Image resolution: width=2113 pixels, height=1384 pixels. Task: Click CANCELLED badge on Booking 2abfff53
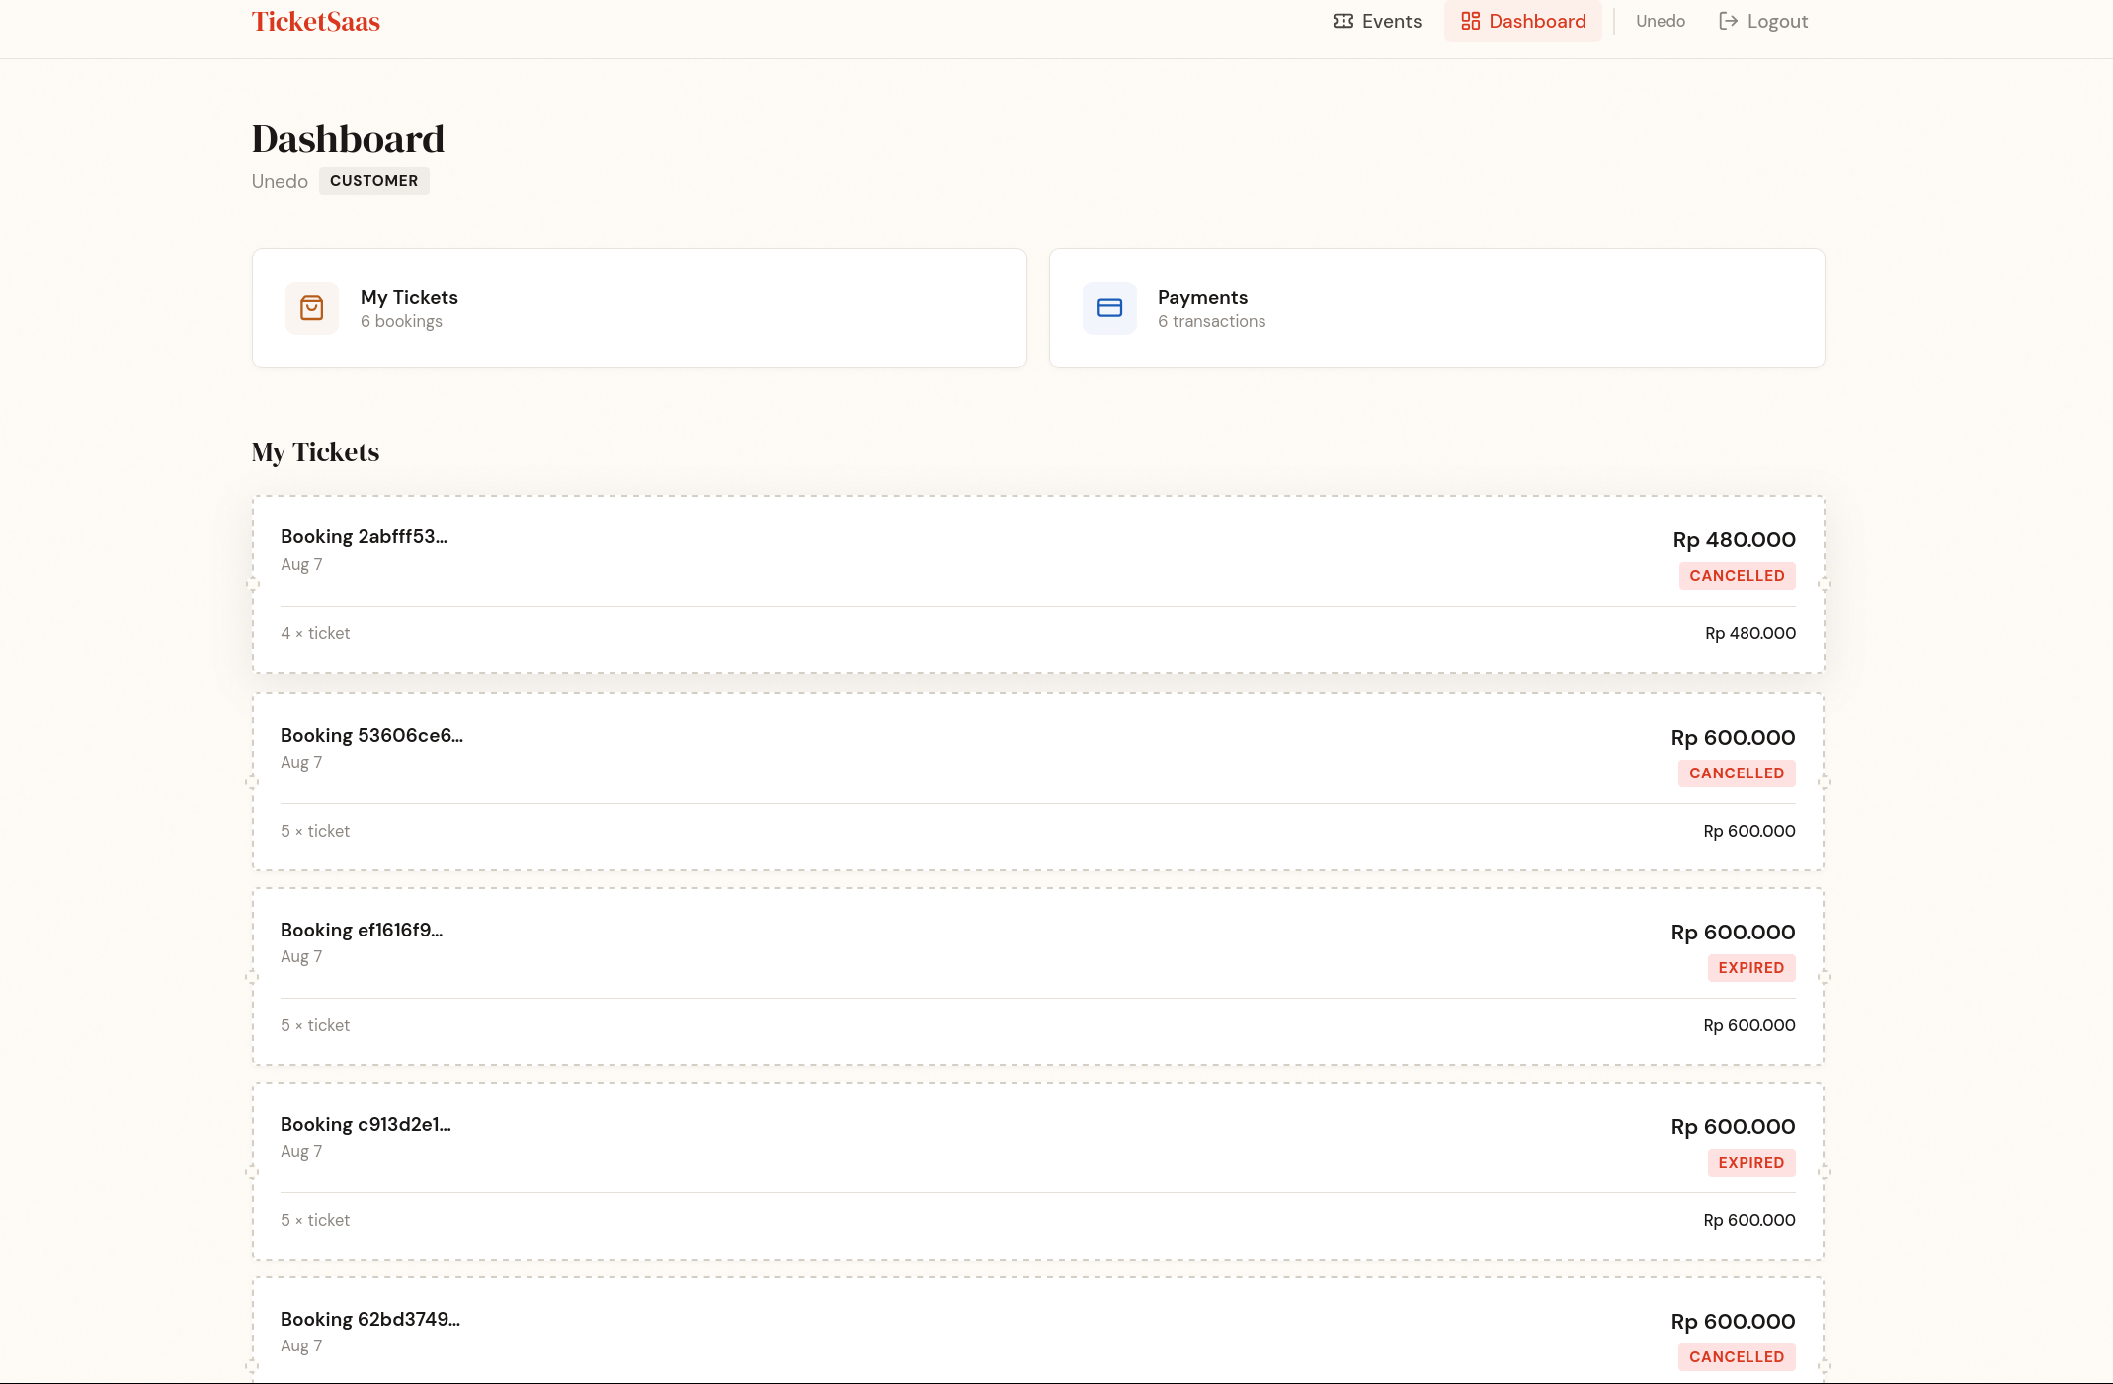tap(1737, 576)
